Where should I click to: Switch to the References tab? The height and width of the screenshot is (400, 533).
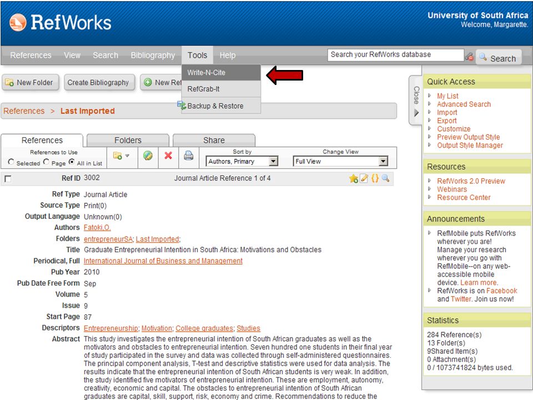pyautogui.click(x=42, y=141)
